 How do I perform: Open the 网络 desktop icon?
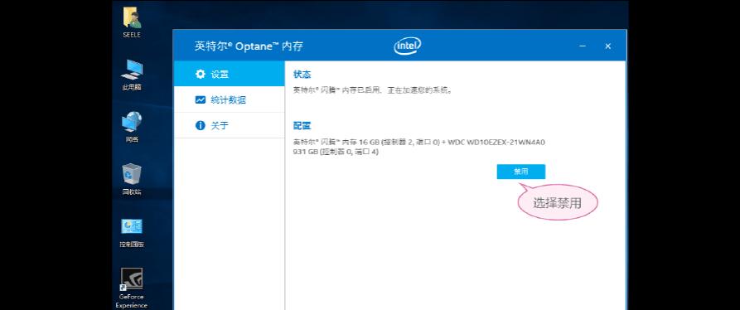point(132,127)
